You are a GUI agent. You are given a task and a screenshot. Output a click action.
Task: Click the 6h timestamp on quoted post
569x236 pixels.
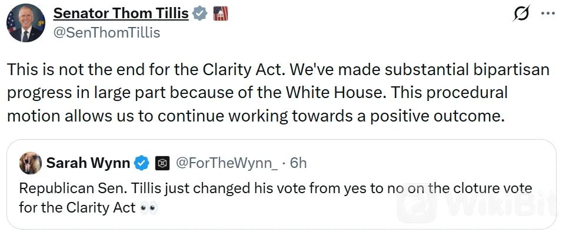click(x=298, y=164)
